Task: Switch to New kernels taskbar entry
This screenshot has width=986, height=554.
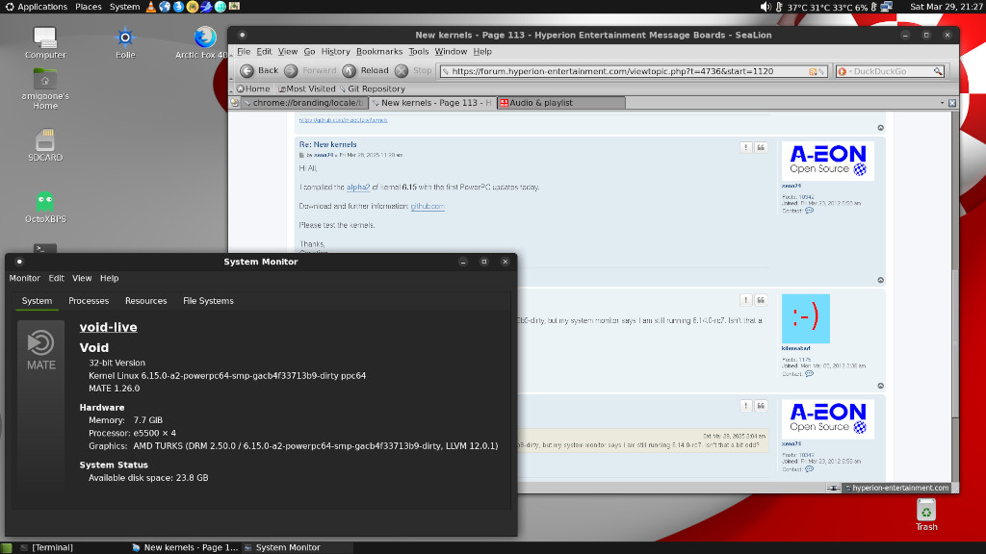Action: (x=185, y=547)
